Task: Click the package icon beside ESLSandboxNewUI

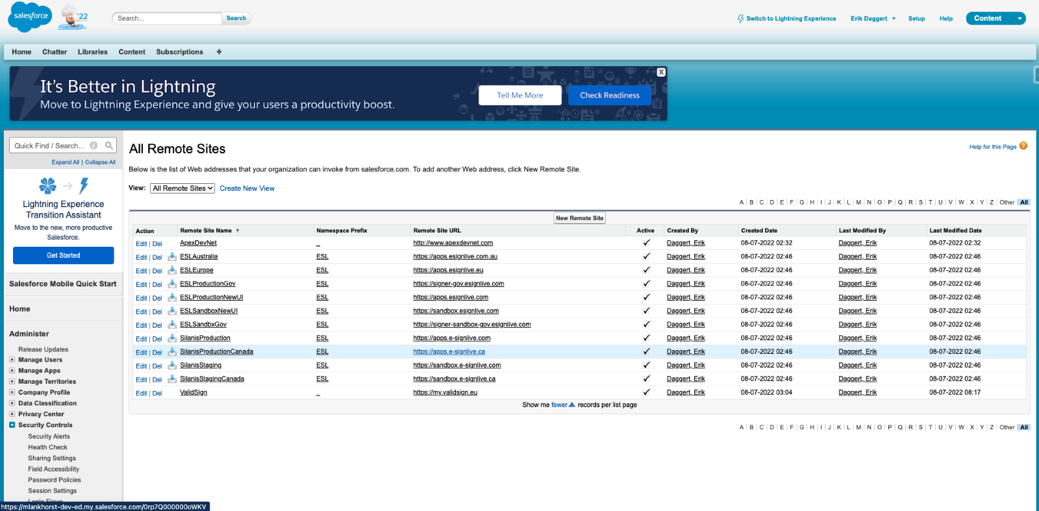Action: click(172, 311)
